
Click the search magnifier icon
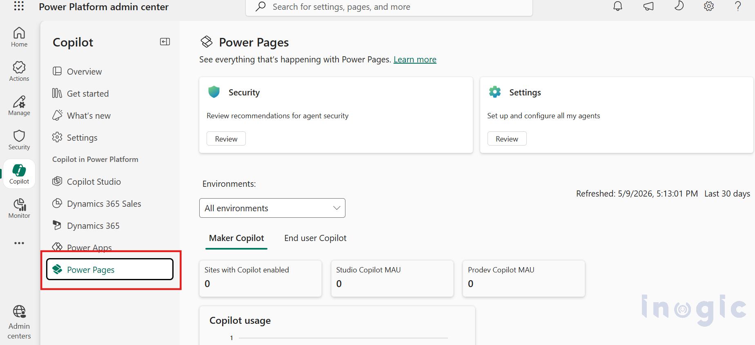(261, 7)
